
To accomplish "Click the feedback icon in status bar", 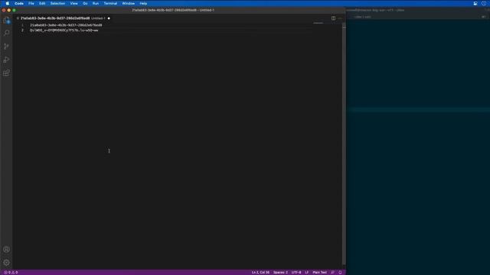I will pos(332,273).
